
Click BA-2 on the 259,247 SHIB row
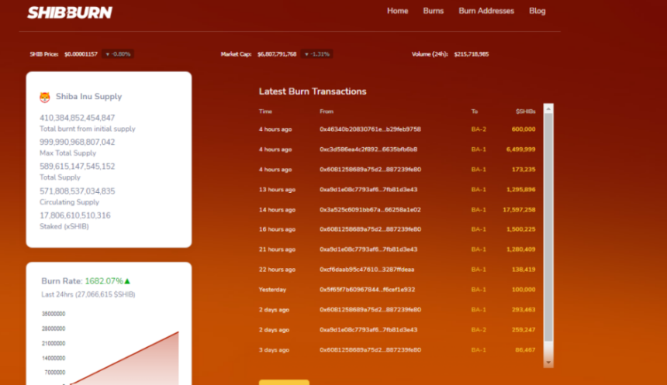point(479,330)
